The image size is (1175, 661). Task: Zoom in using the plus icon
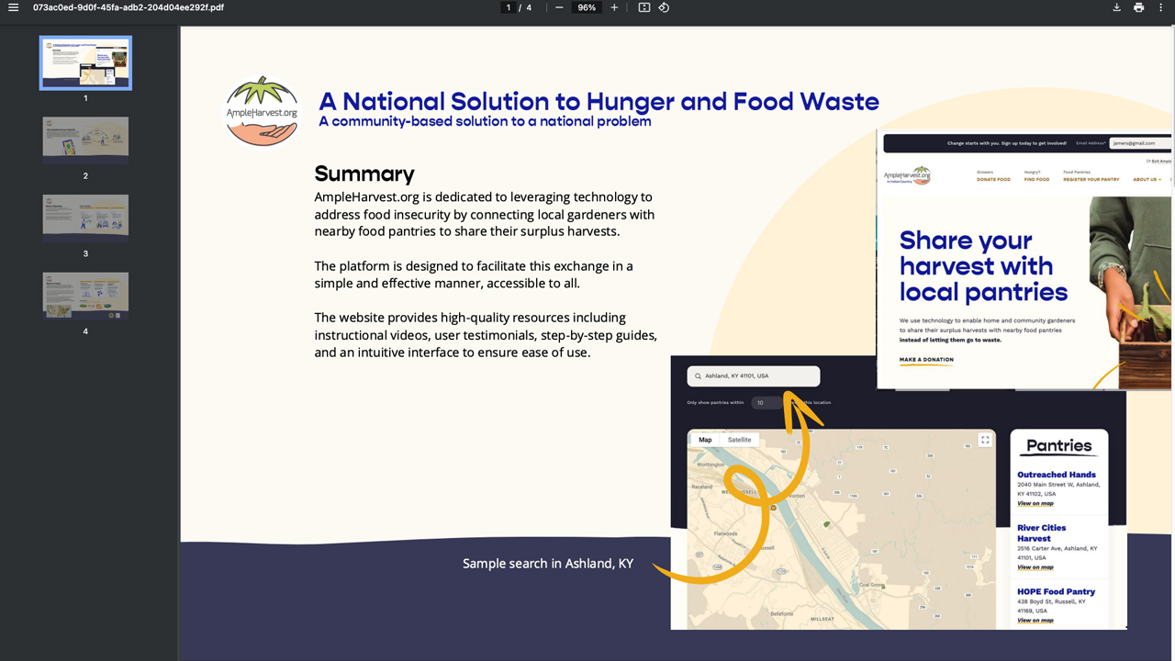tap(614, 7)
